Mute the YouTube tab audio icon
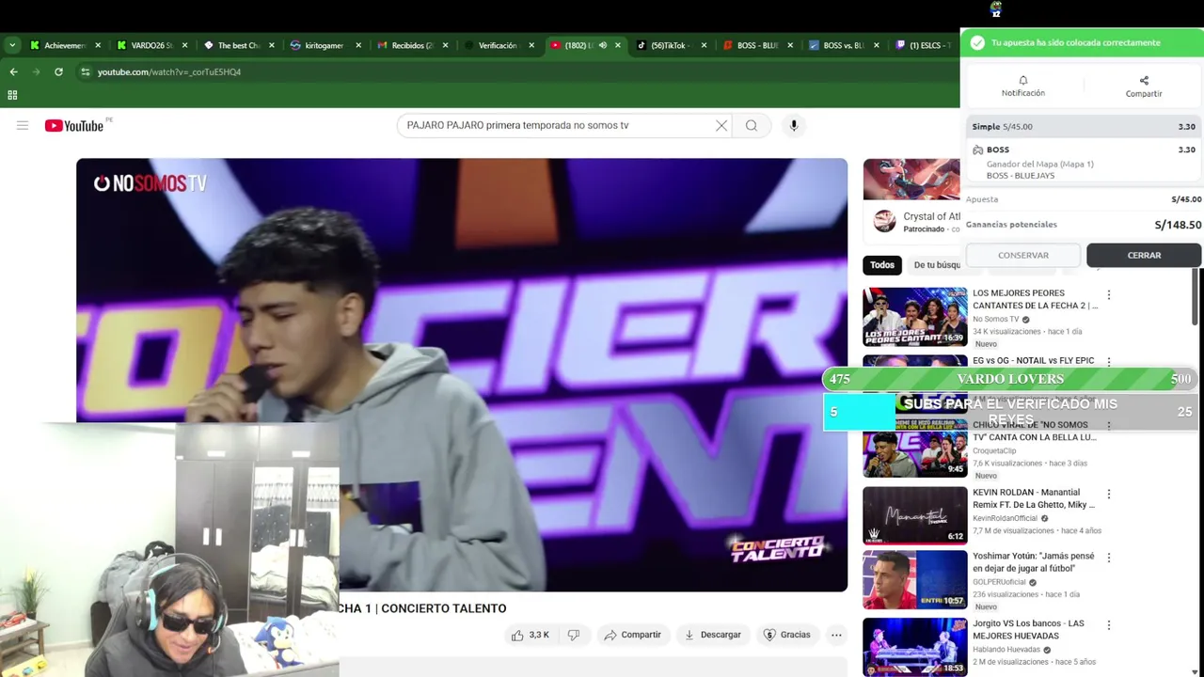 coord(603,45)
